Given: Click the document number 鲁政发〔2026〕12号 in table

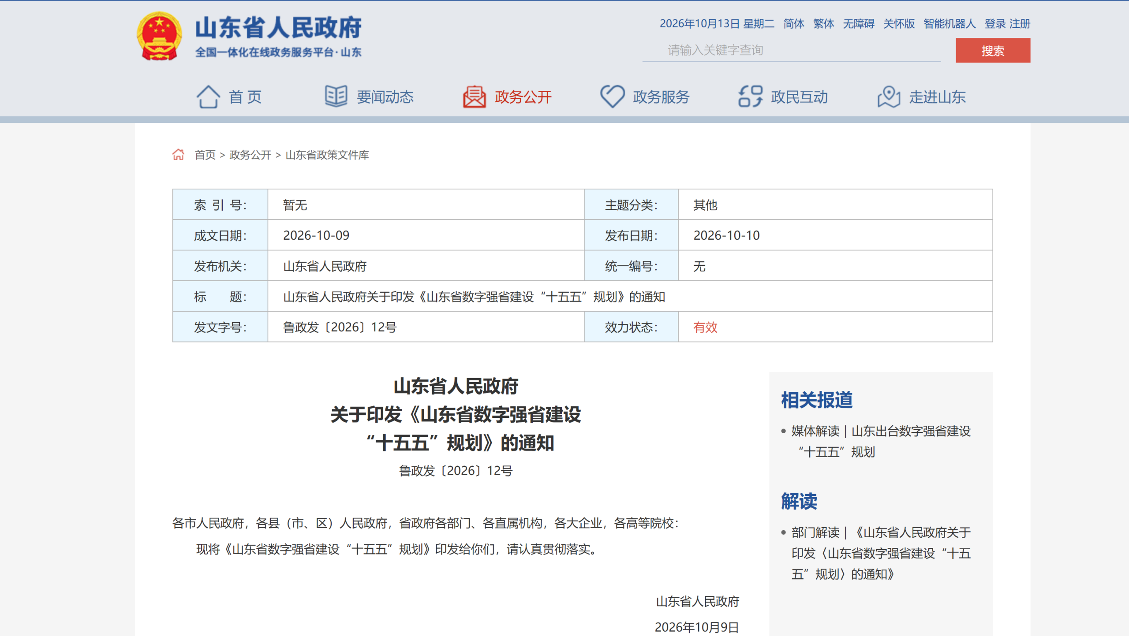Looking at the screenshot, I should [x=340, y=327].
